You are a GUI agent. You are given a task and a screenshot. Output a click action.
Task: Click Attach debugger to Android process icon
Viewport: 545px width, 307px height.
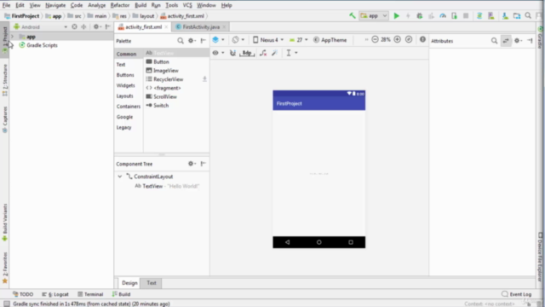pos(454,15)
